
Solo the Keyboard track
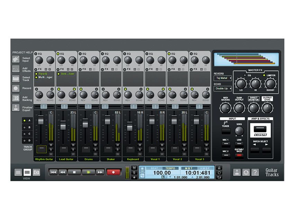[140, 150]
